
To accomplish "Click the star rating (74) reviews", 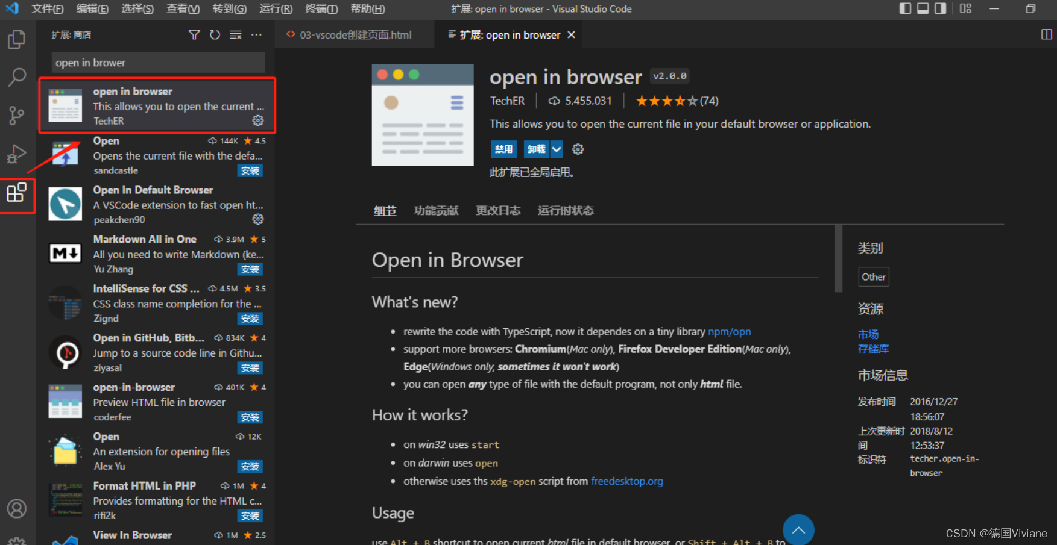I will coord(677,101).
